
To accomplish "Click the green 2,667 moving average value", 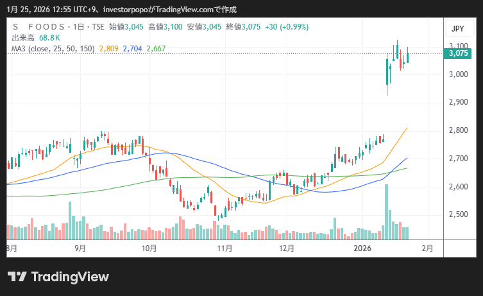I will point(156,48).
